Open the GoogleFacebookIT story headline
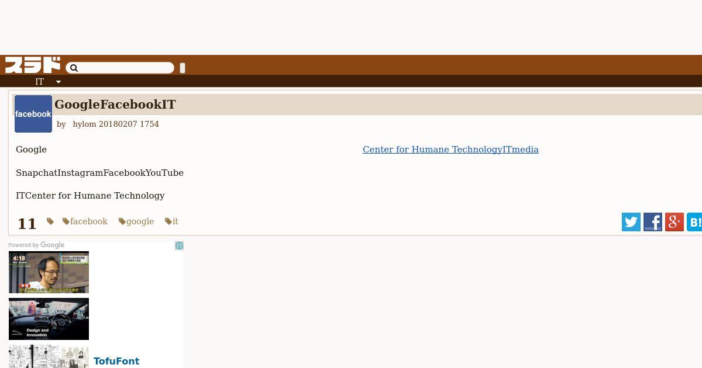Screen dimensions: 702x368 (x=115, y=105)
